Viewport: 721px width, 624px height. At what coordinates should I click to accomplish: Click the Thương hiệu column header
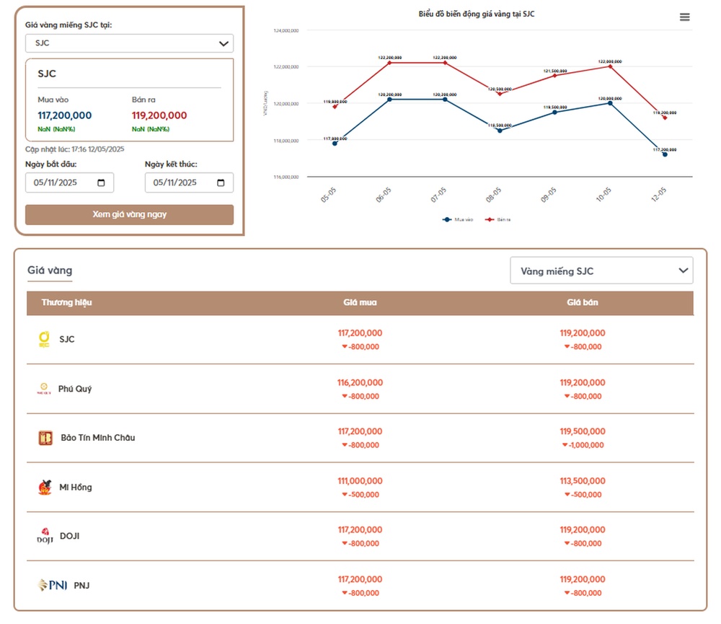(66, 302)
